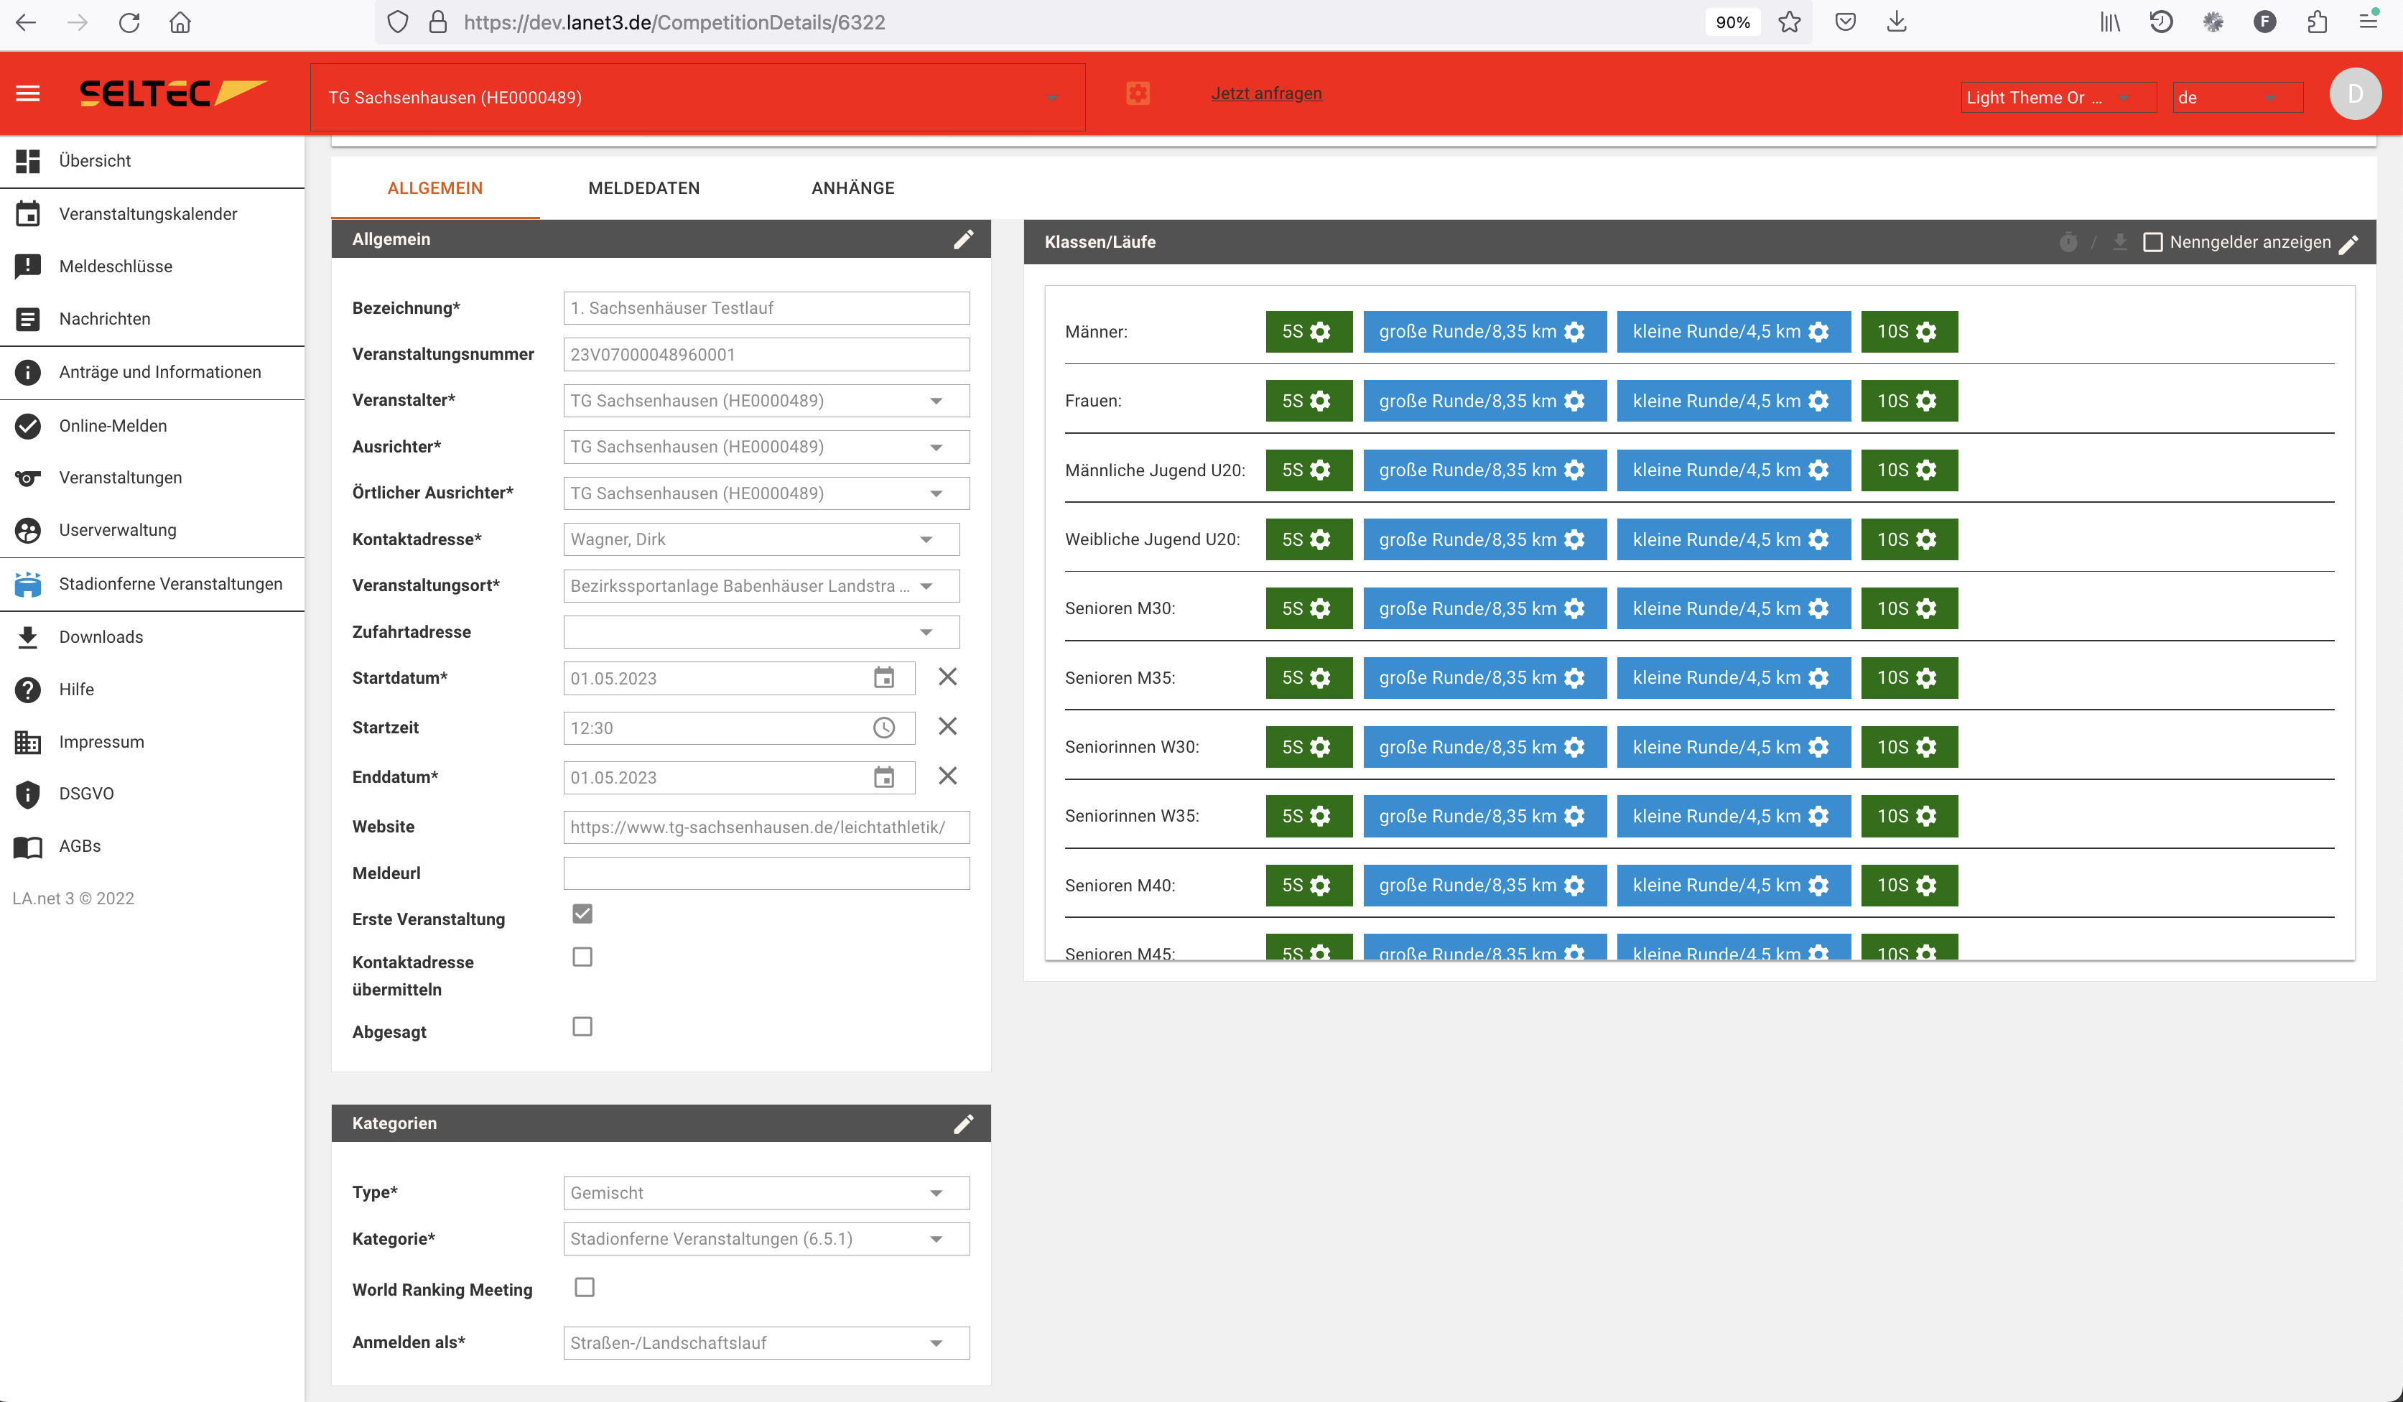Open the Zufahrtadresse dropdown
Viewport: 2403px width, 1402px height.
(761, 631)
